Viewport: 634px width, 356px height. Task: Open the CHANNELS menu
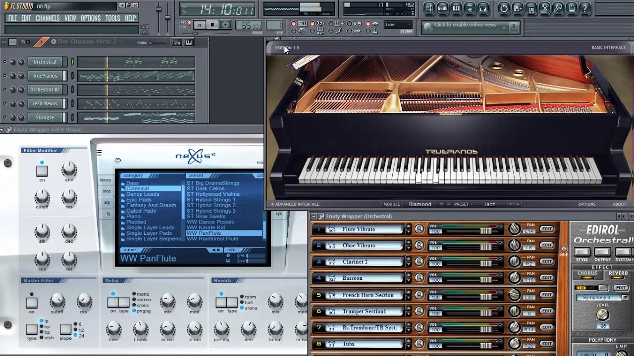[x=48, y=18]
